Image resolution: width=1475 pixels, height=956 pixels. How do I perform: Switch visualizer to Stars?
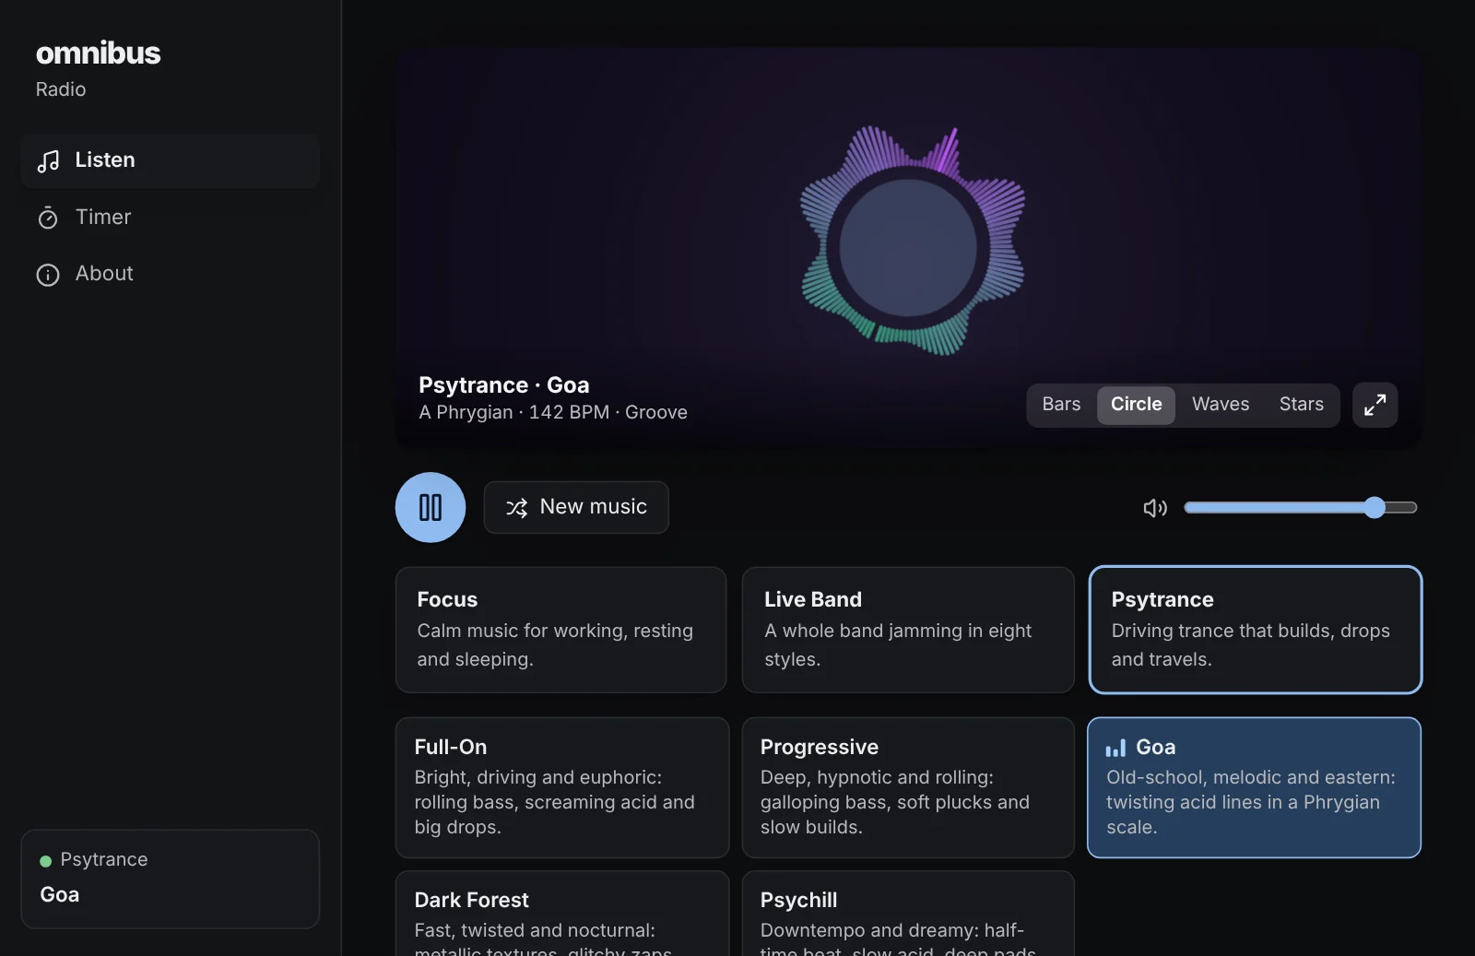[x=1301, y=405]
